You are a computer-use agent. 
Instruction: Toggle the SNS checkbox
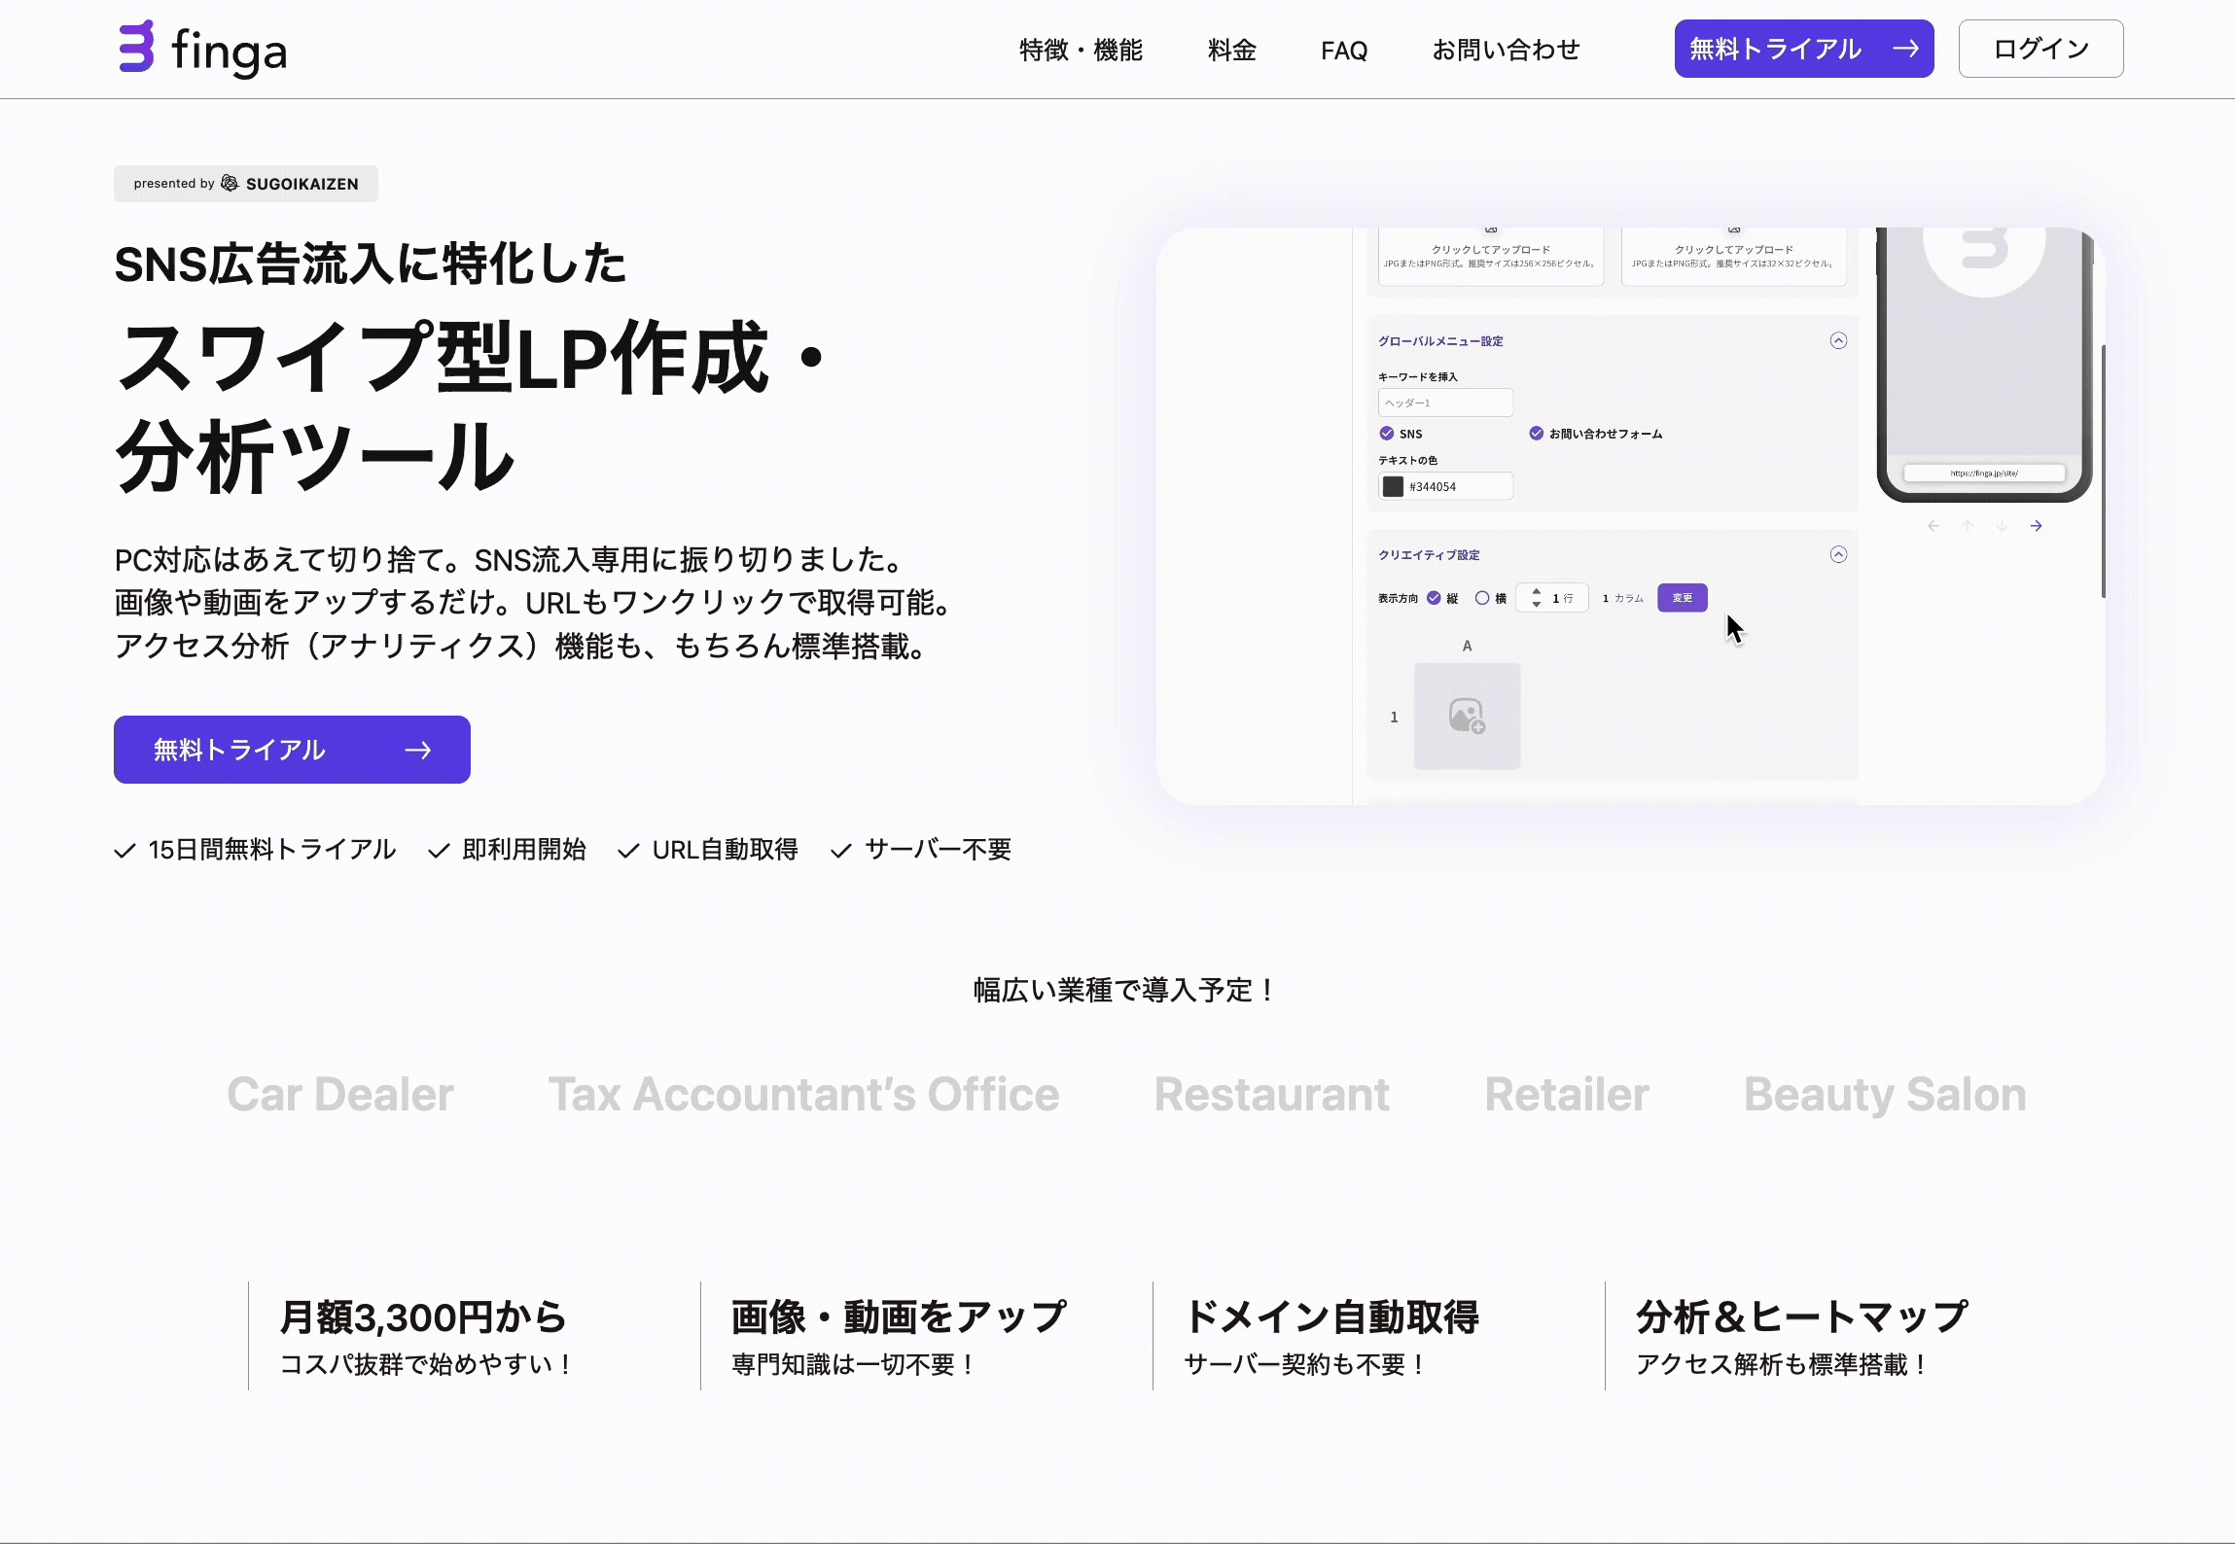[1387, 434]
